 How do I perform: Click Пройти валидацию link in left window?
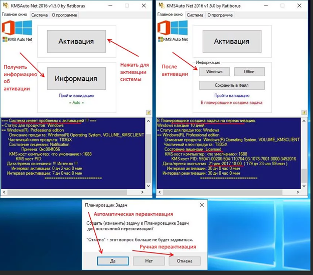(77, 95)
